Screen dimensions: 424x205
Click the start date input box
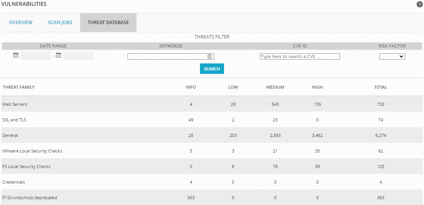coord(35,56)
